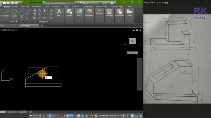Toggle Clean Screen in status bar
211x118 pixels.
[x=137, y=116]
